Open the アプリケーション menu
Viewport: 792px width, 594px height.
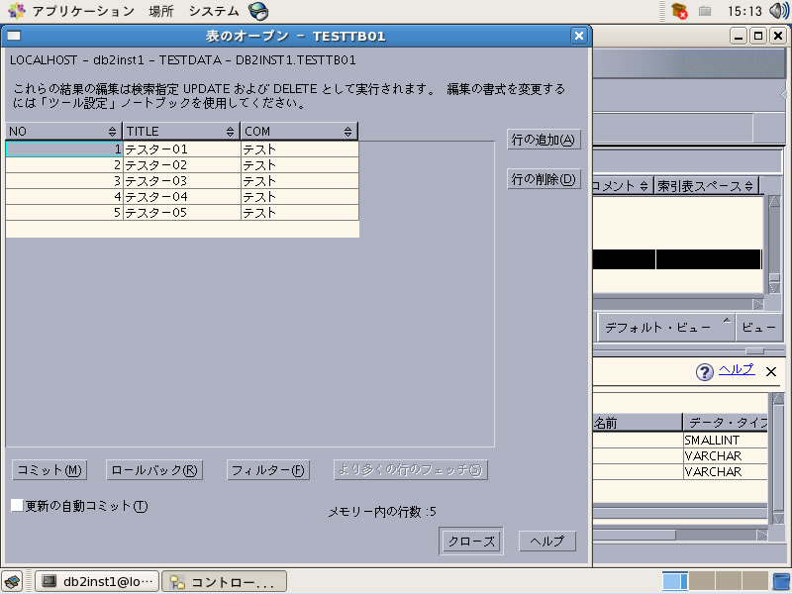pyautogui.click(x=82, y=12)
